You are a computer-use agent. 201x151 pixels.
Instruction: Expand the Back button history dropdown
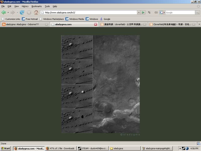8,12
